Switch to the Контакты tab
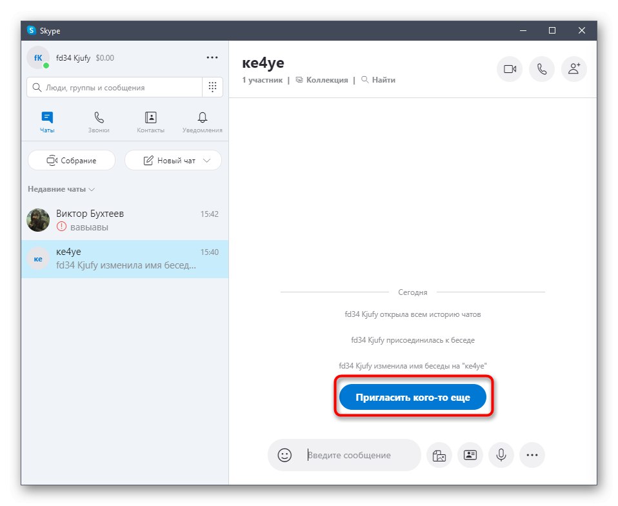Screen dimensions: 618x506 (150, 121)
